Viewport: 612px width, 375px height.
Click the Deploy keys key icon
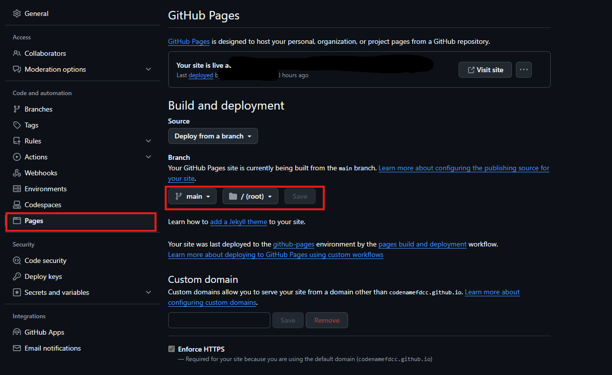point(17,276)
